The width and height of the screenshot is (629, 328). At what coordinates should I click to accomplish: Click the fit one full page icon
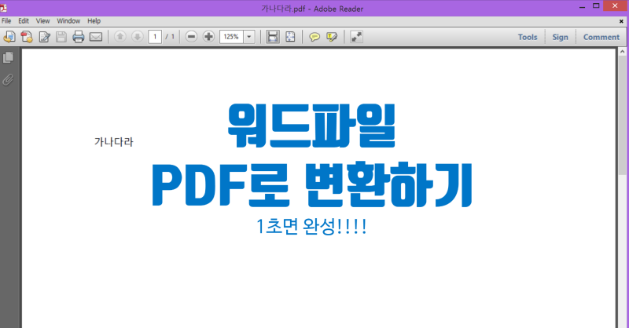290,37
